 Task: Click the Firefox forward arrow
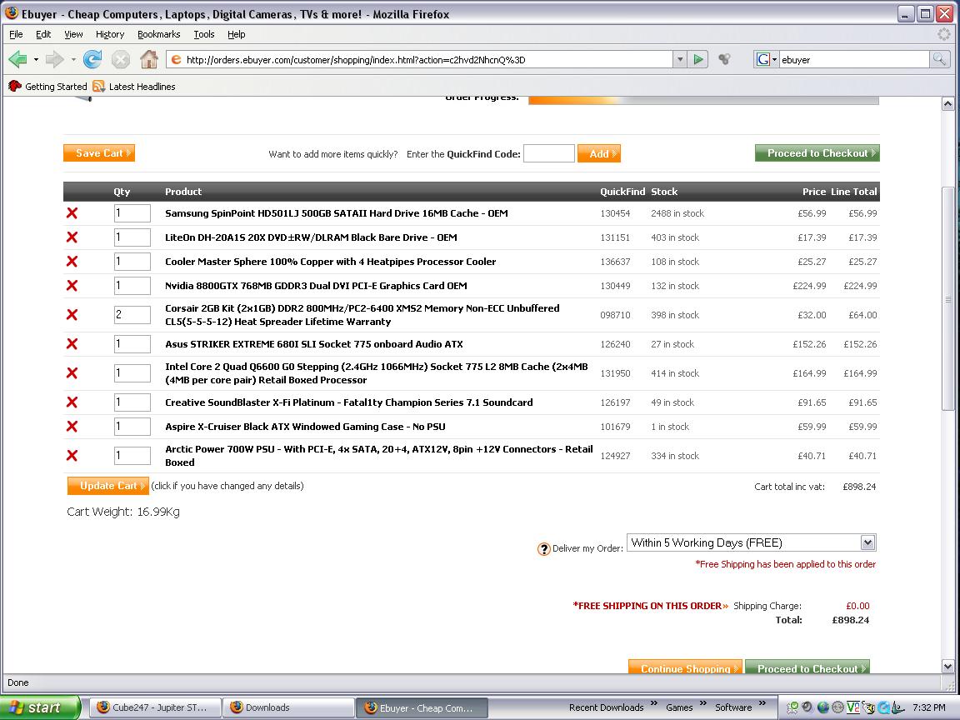pyautogui.click(x=54, y=59)
